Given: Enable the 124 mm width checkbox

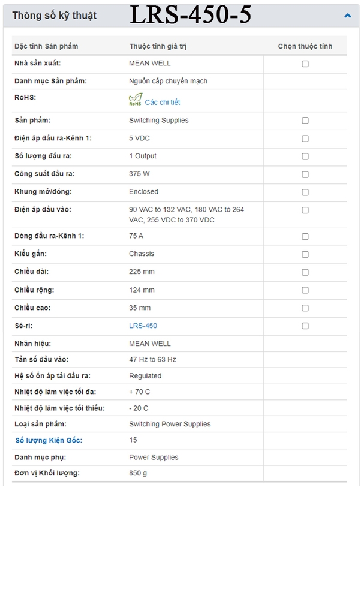Looking at the screenshot, I should pos(305,290).
